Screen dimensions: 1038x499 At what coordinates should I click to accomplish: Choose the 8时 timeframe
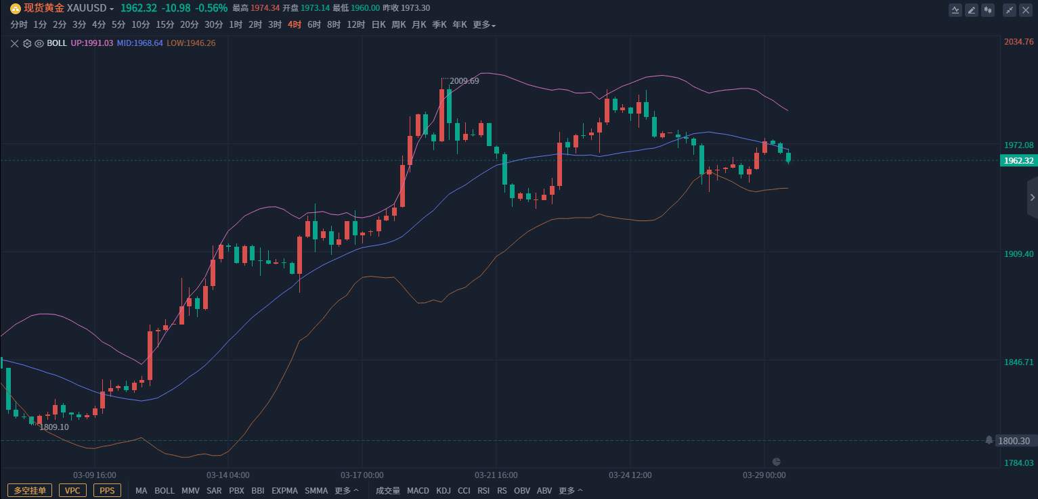(x=334, y=25)
